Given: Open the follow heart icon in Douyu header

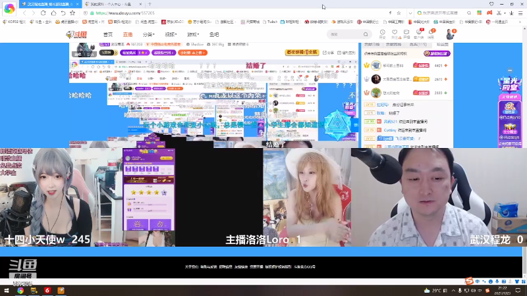Looking at the screenshot, I should coord(395,34).
